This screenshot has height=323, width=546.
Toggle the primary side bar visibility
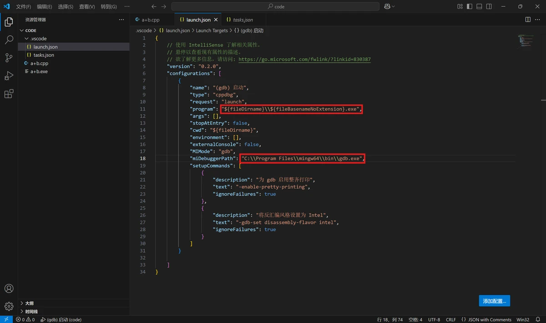[470, 6]
